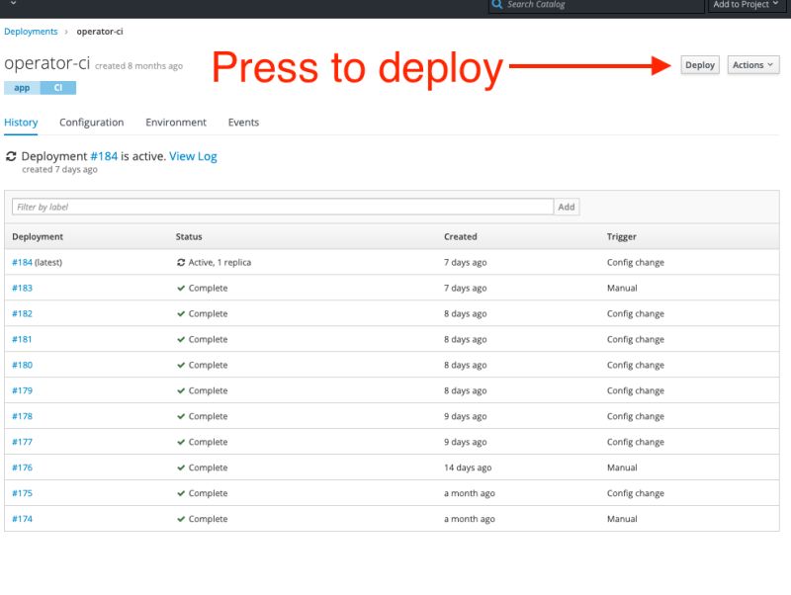Open deployment #175
The width and height of the screenshot is (791, 595).
22,493
